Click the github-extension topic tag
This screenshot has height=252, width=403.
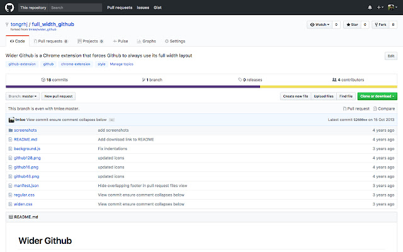tap(22, 64)
